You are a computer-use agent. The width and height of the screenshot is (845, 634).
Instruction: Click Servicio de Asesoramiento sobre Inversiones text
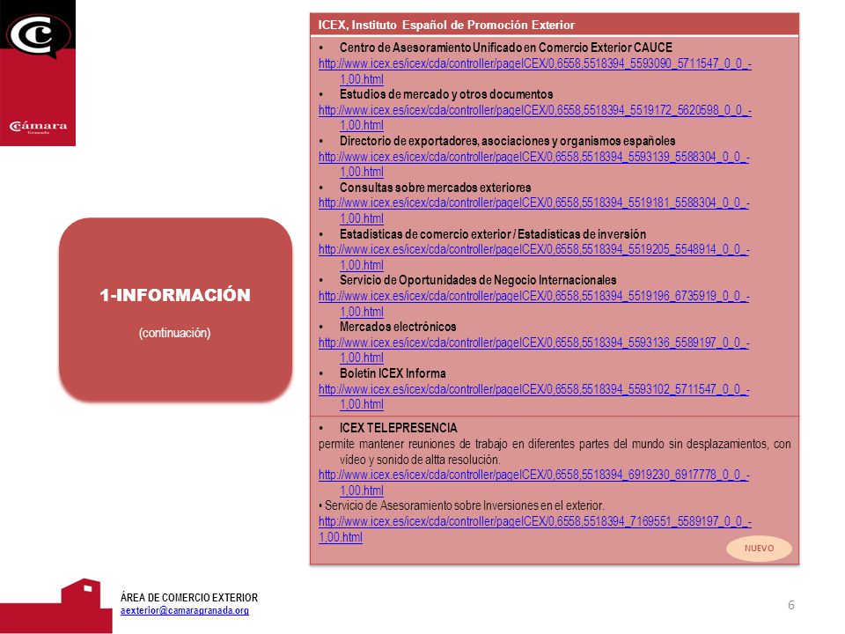pyautogui.click(x=465, y=505)
